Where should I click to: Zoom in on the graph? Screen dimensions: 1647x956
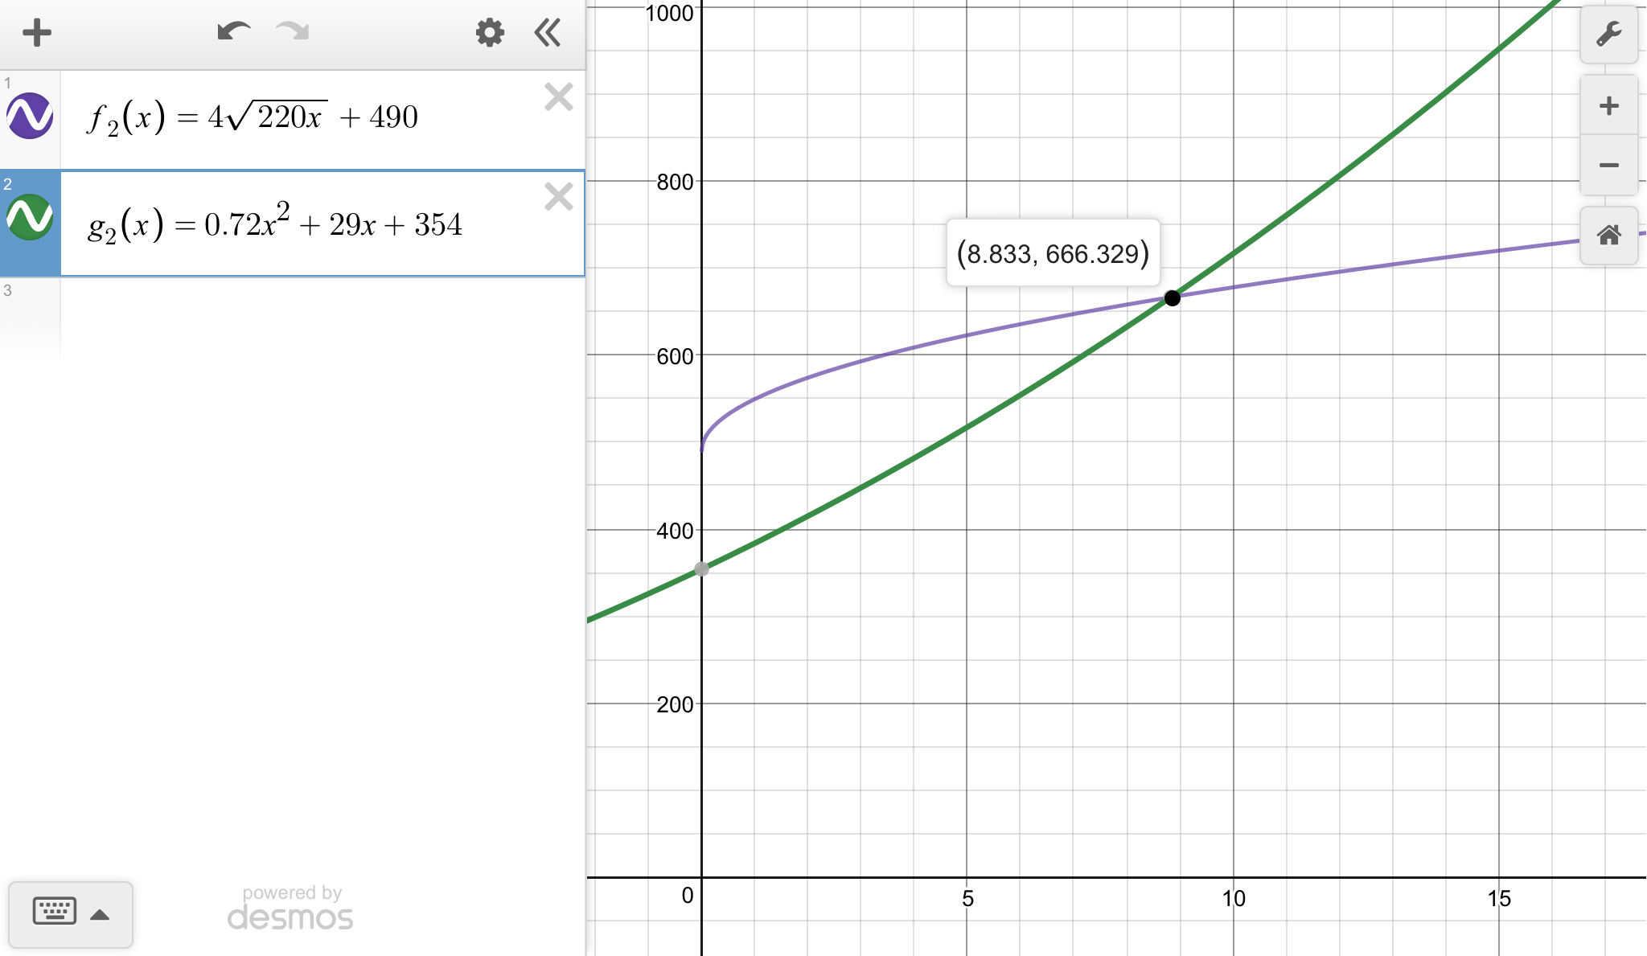(1608, 105)
